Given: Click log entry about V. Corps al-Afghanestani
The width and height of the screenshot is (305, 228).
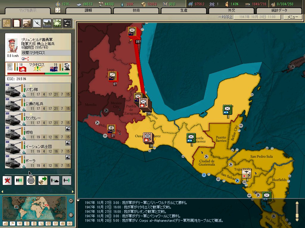Looking at the screenshot, I should (x=154, y=221).
